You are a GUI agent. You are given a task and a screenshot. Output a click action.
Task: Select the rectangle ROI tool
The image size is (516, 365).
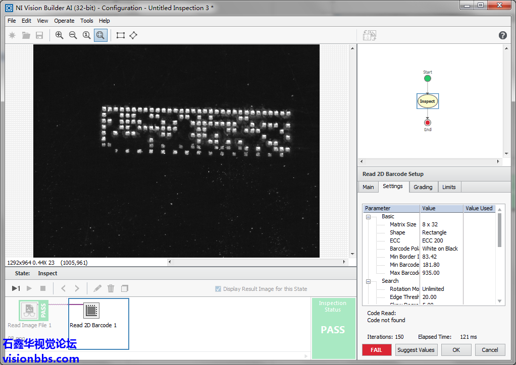[121, 35]
